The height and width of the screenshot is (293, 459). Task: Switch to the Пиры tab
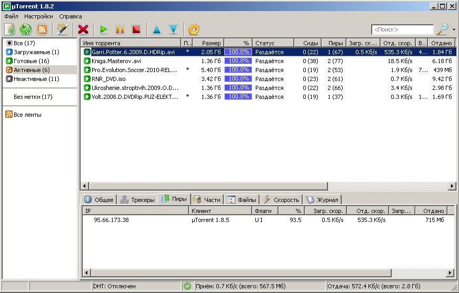pyautogui.click(x=174, y=199)
